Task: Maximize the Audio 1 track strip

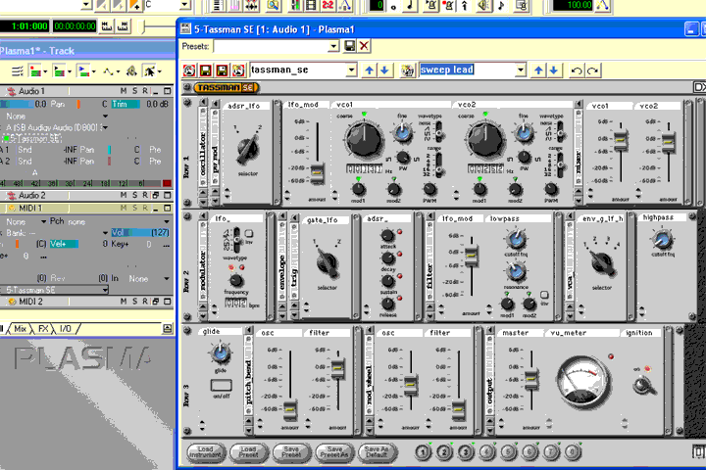Action: (167, 91)
